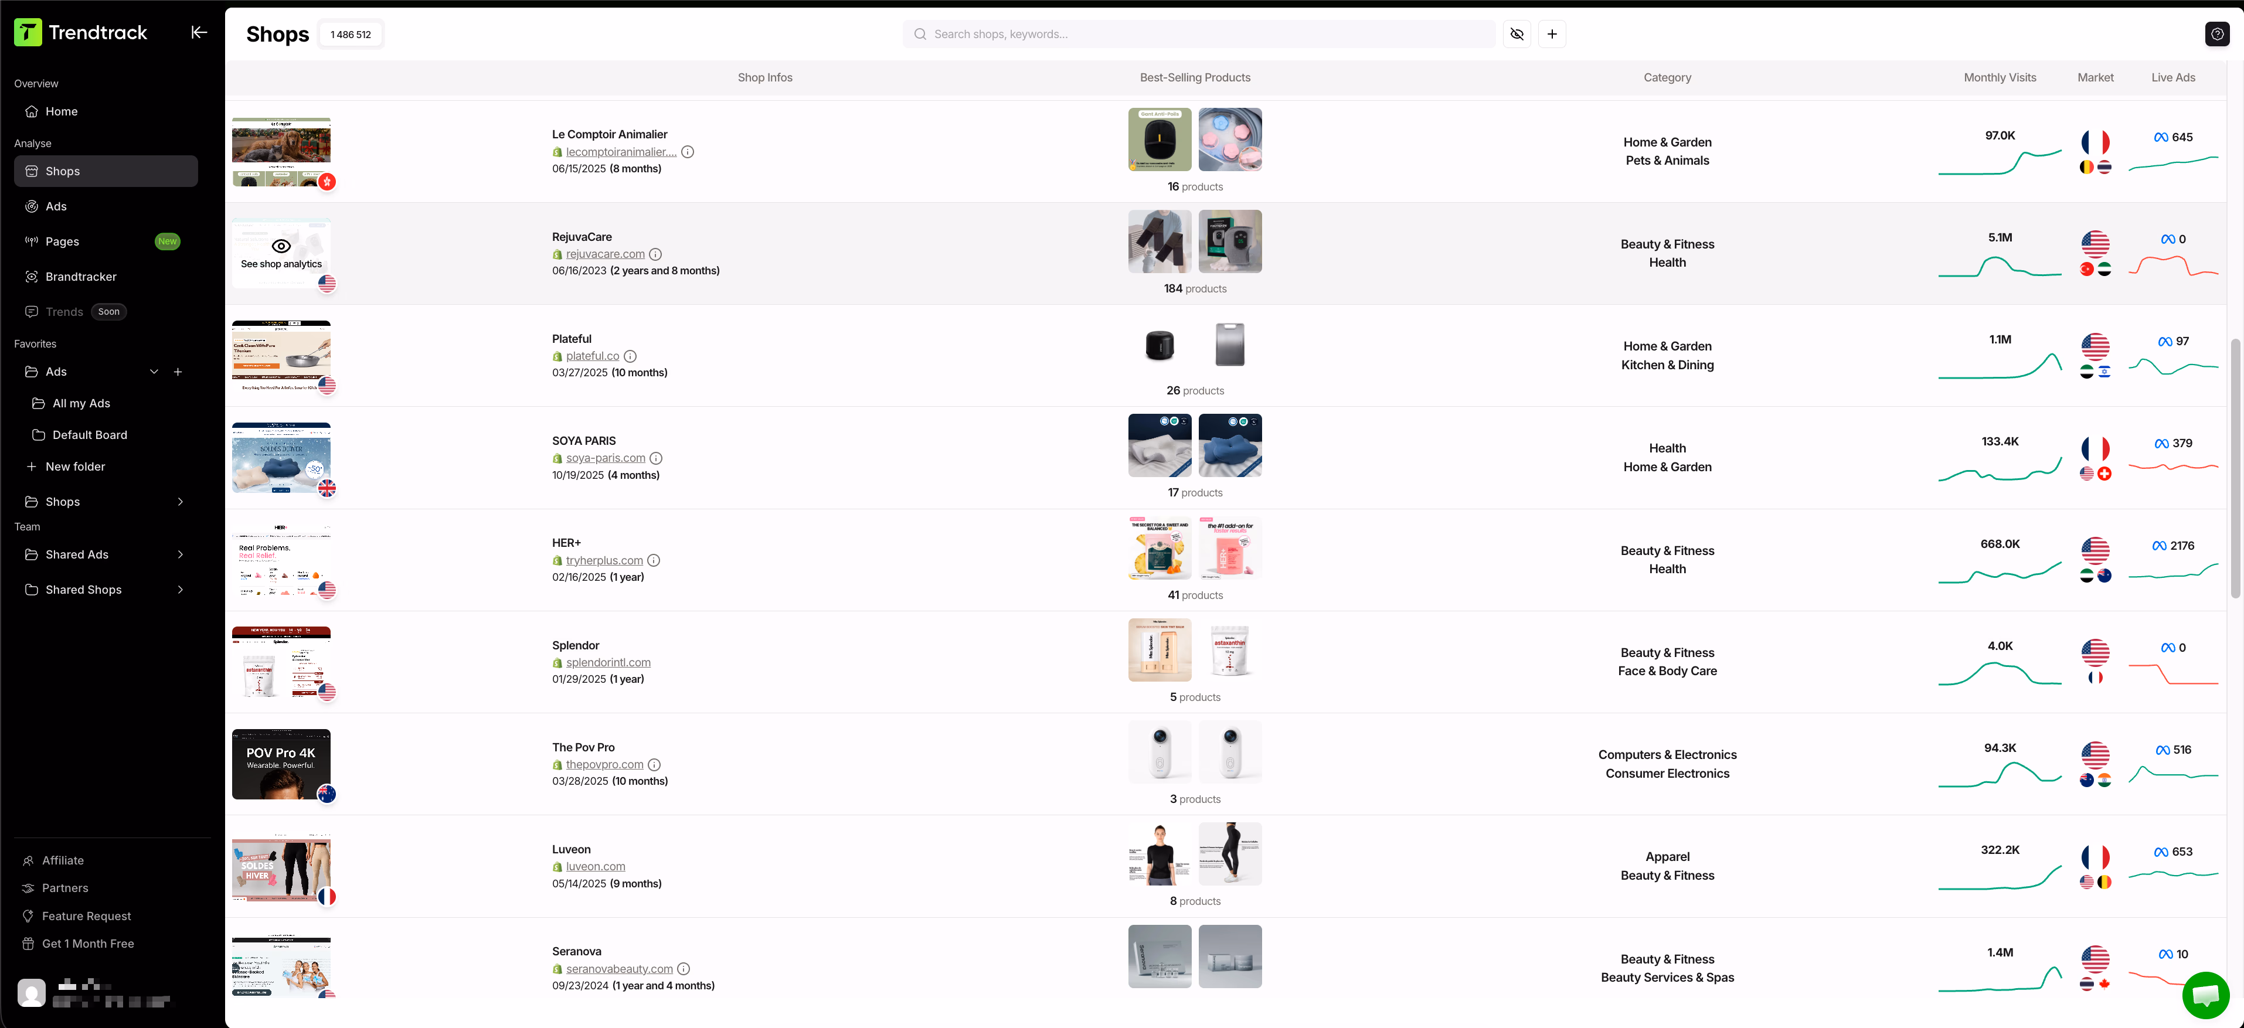Open the help icon in the top-right corner
Image resolution: width=2244 pixels, height=1028 pixels.
point(2218,33)
